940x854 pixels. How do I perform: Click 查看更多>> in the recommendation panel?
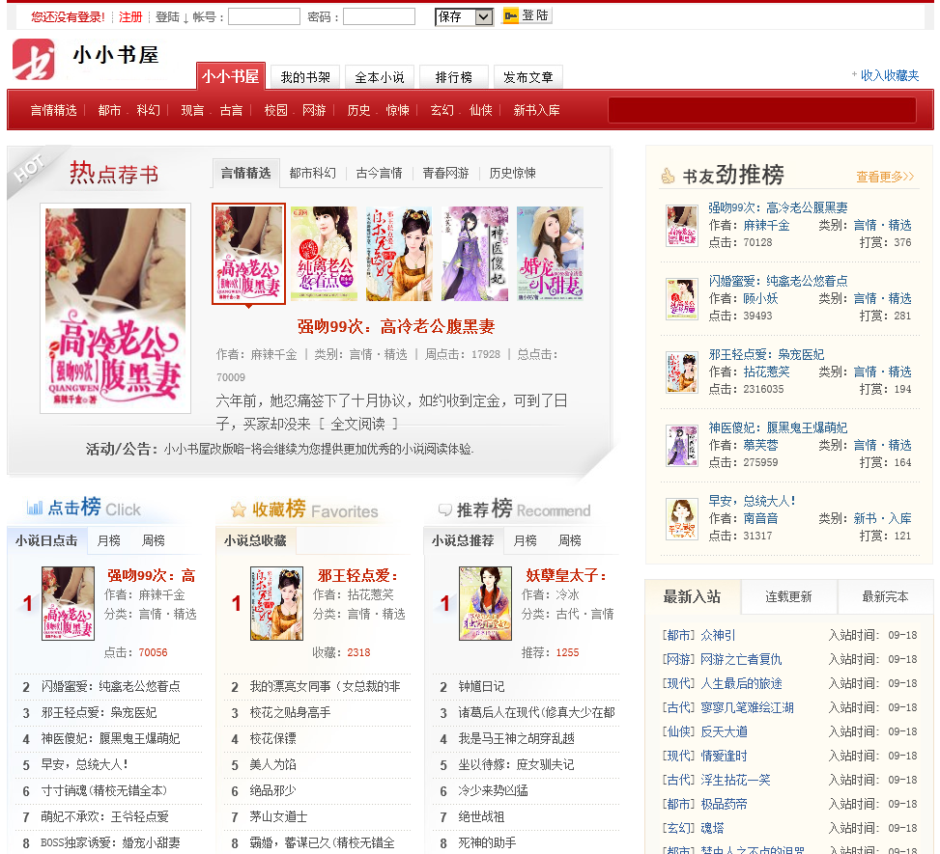pyautogui.click(x=885, y=177)
